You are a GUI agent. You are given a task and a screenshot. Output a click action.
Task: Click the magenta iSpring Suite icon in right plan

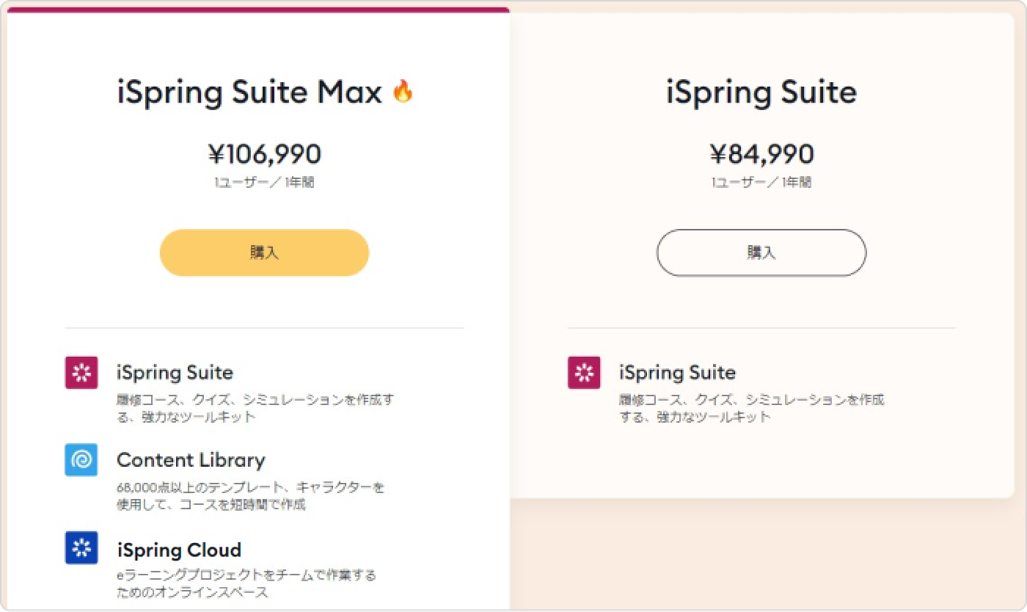[x=584, y=372]
